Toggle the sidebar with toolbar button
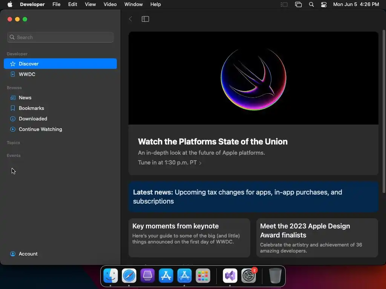Viewport: 386px width, 289px height. click(145, 19)
